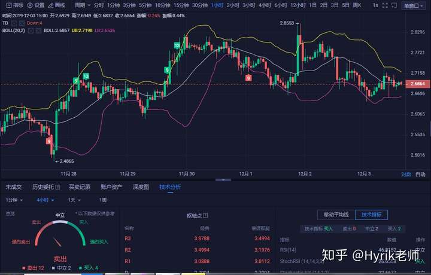Select the 5分钟 chart period
Image resolution: width=431 pixels, height=275 pixels.
(145, 5)
